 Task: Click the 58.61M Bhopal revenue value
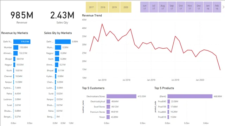tap(20, 59)
